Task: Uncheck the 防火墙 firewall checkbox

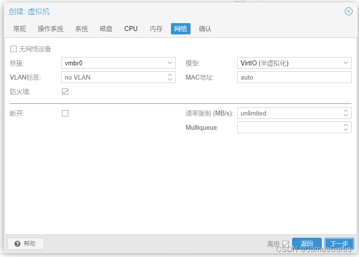Action: [x=65, y=91]
